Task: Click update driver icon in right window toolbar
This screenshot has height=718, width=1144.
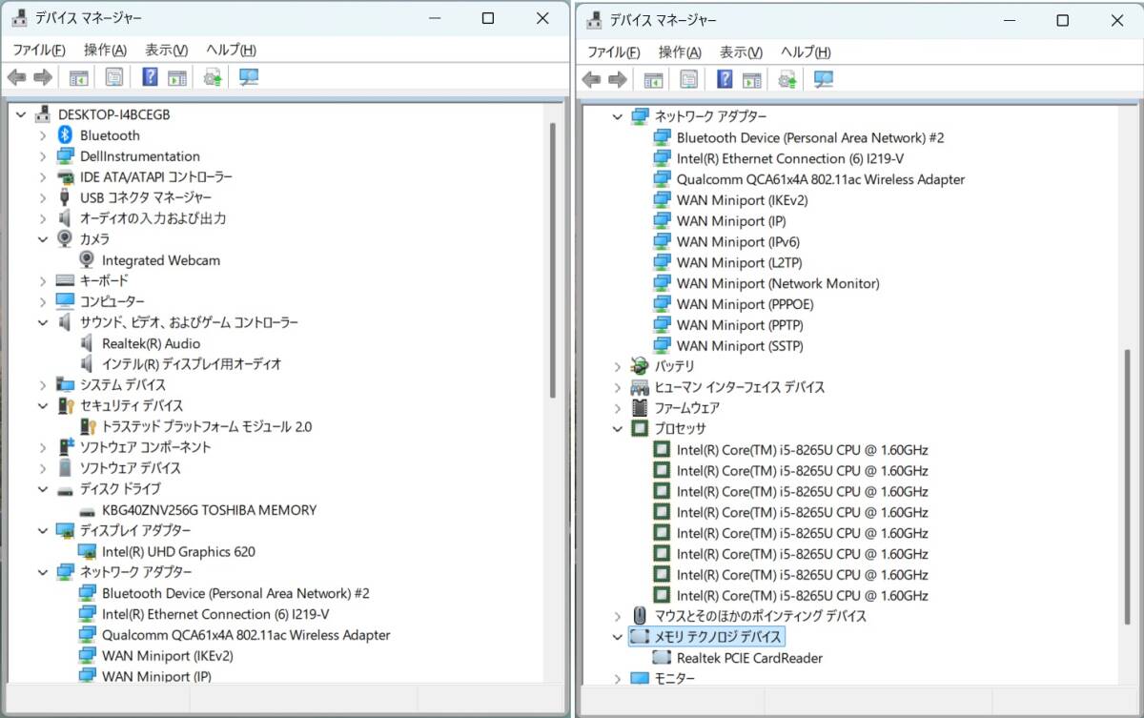Action: 786,79
